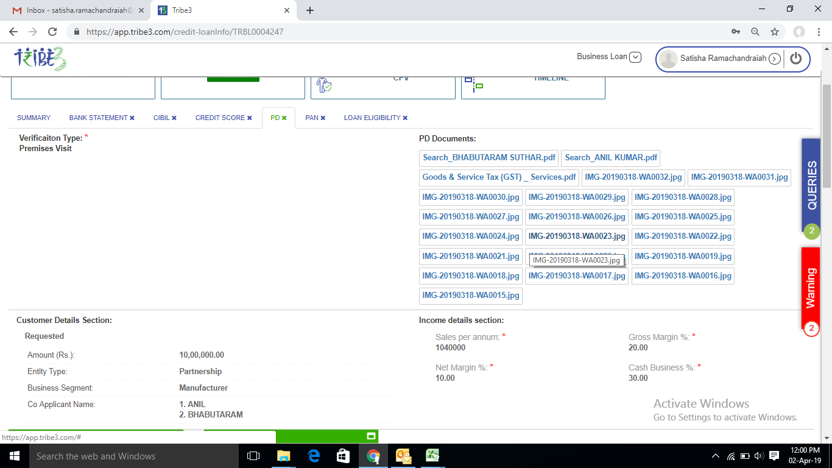Open Microsoft Edge from the taskbar
The height and width of the screenshot is (468, 832).
[314, 456]
